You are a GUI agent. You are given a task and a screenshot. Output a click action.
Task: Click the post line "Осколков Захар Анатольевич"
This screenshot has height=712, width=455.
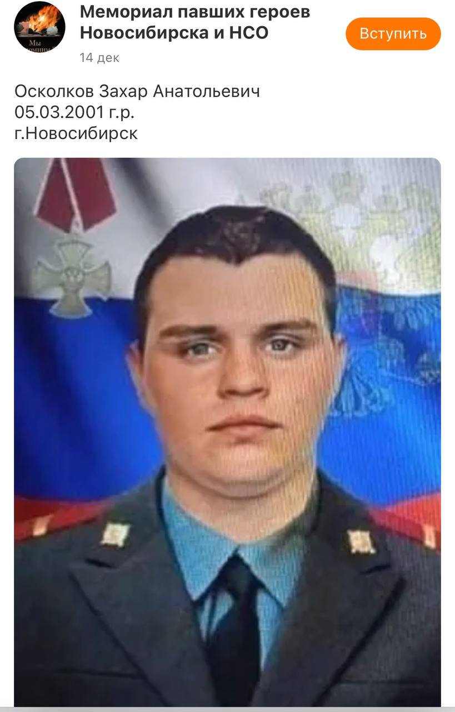[137, 91]
